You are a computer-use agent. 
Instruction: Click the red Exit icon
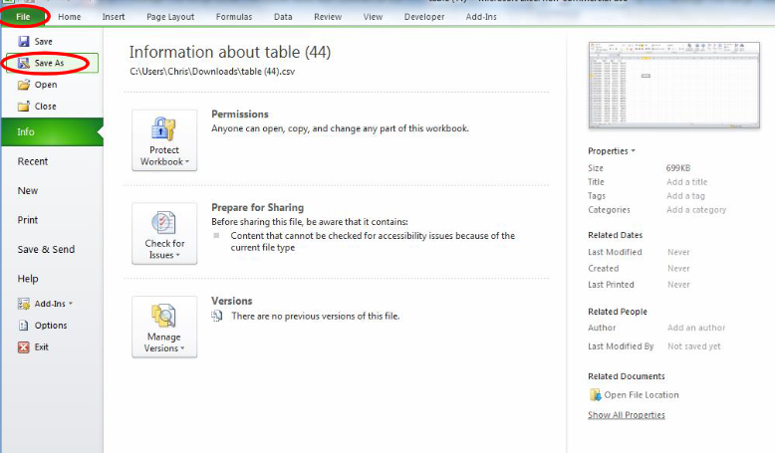(24, 346)
